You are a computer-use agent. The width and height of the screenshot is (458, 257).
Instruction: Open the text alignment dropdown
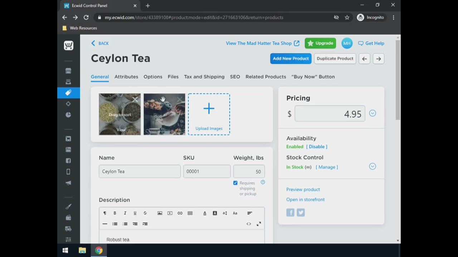pyautogui.click(x=250, y=213)
